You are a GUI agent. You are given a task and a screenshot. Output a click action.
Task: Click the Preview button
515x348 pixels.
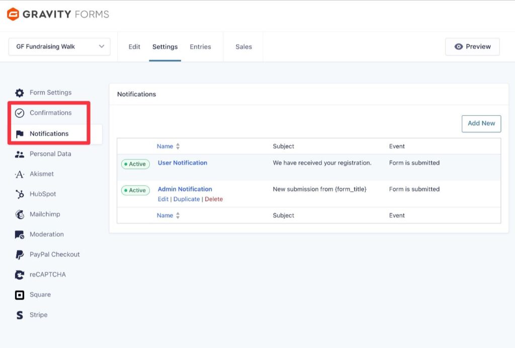coord(472,47)
